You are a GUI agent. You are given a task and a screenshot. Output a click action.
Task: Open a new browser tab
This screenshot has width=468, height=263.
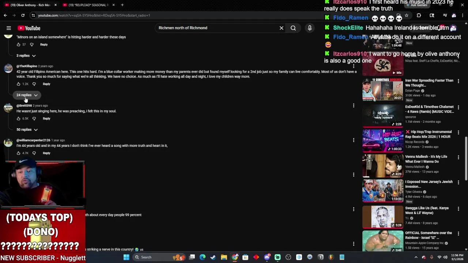[x=122, y=5]
